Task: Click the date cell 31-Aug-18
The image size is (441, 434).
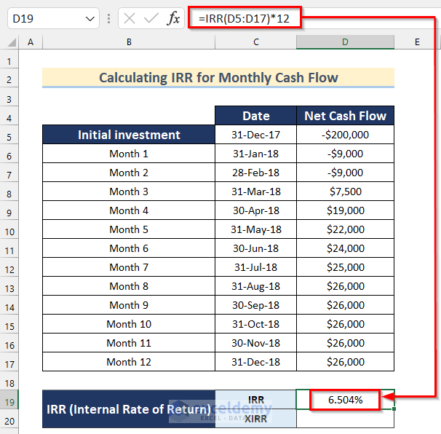Action: [255, 286]
